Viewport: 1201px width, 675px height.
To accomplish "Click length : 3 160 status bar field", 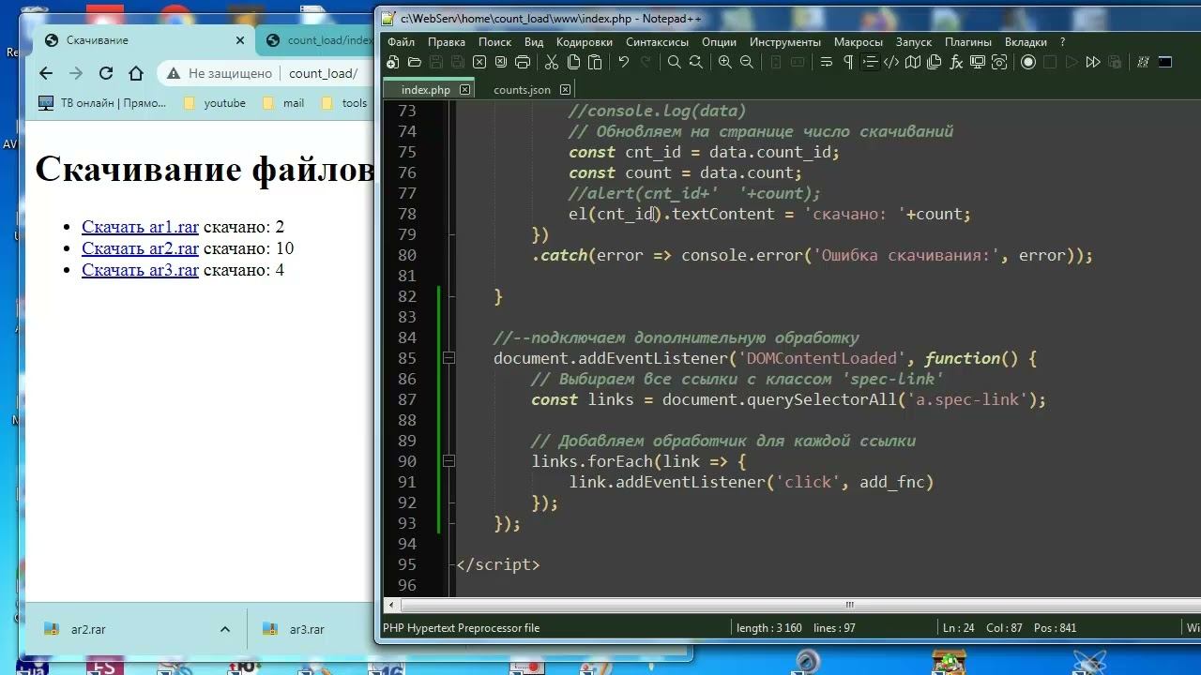I will tap(769, 628).
